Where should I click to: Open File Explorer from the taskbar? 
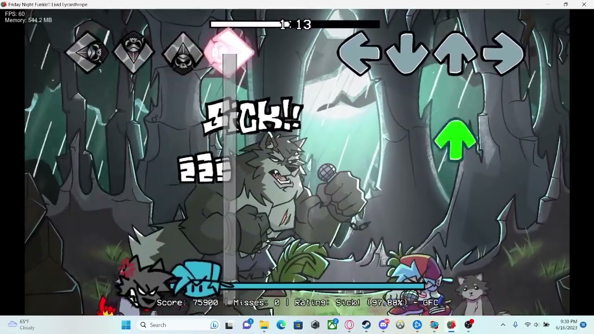coord(264,325)
